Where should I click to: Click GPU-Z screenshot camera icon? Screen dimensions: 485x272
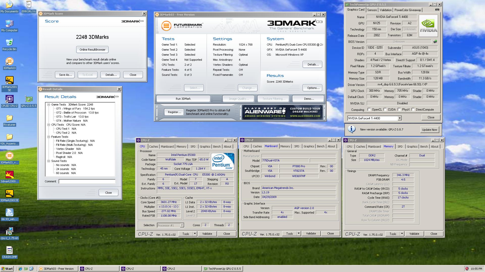click(x=437, y=10)
